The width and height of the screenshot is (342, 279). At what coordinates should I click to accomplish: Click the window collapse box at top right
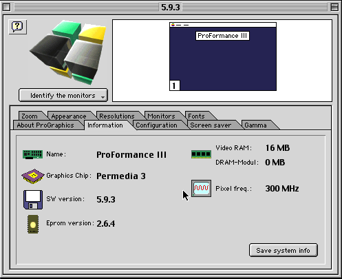click(335, 7)
